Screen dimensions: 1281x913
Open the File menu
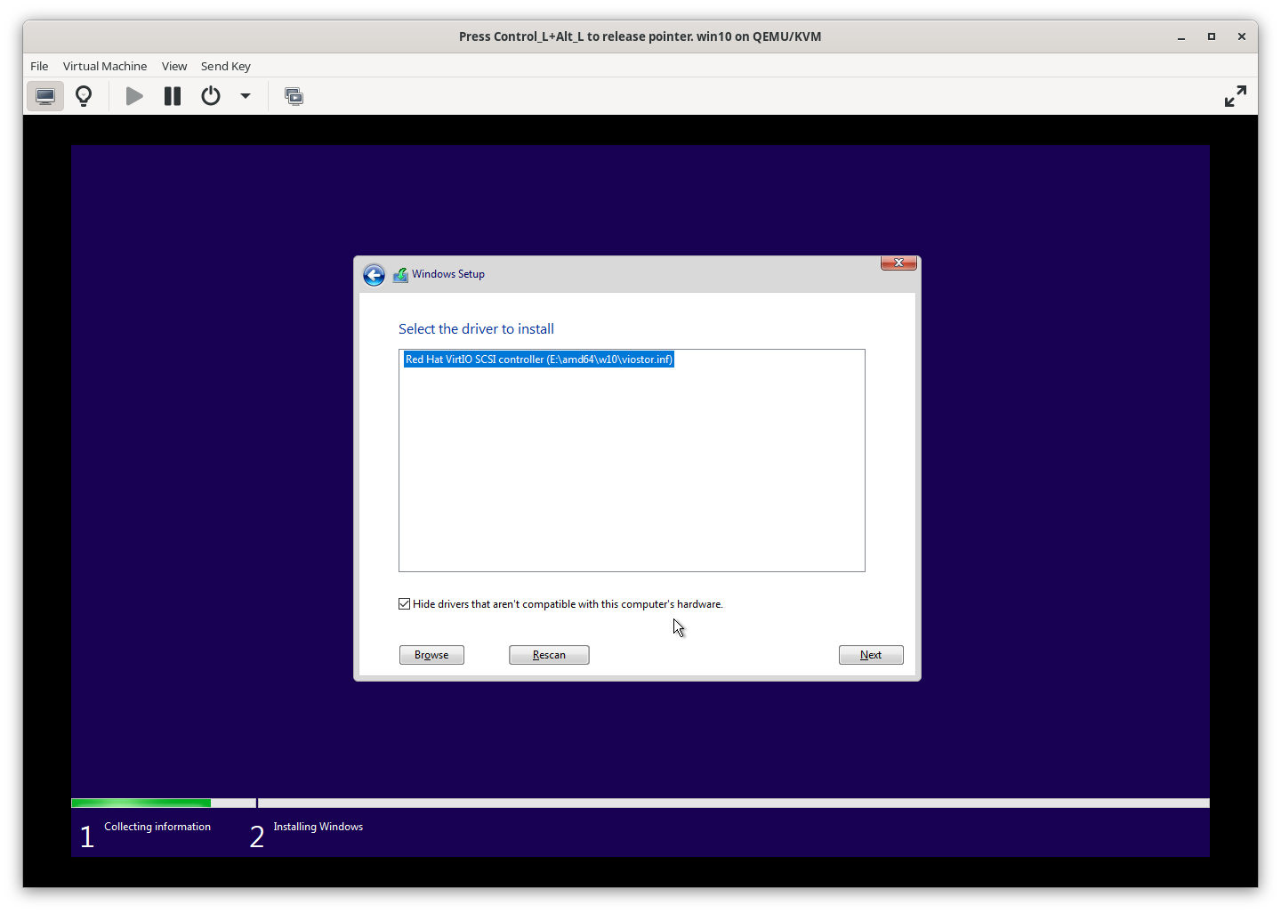click(x=39, y=66)
